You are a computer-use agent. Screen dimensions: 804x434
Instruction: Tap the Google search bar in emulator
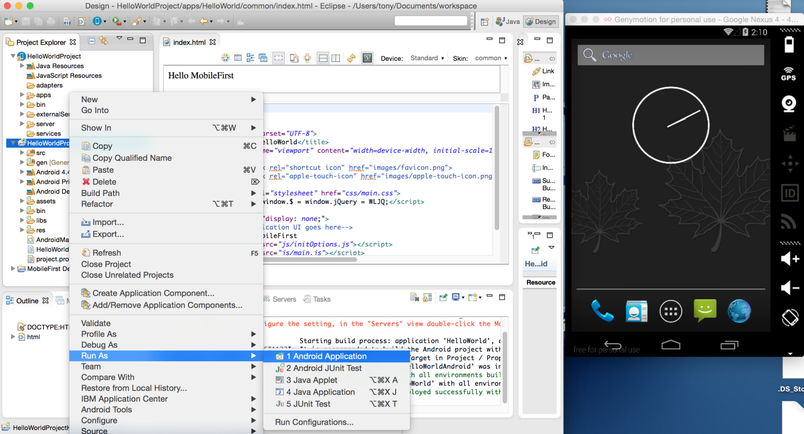point(671,55)
